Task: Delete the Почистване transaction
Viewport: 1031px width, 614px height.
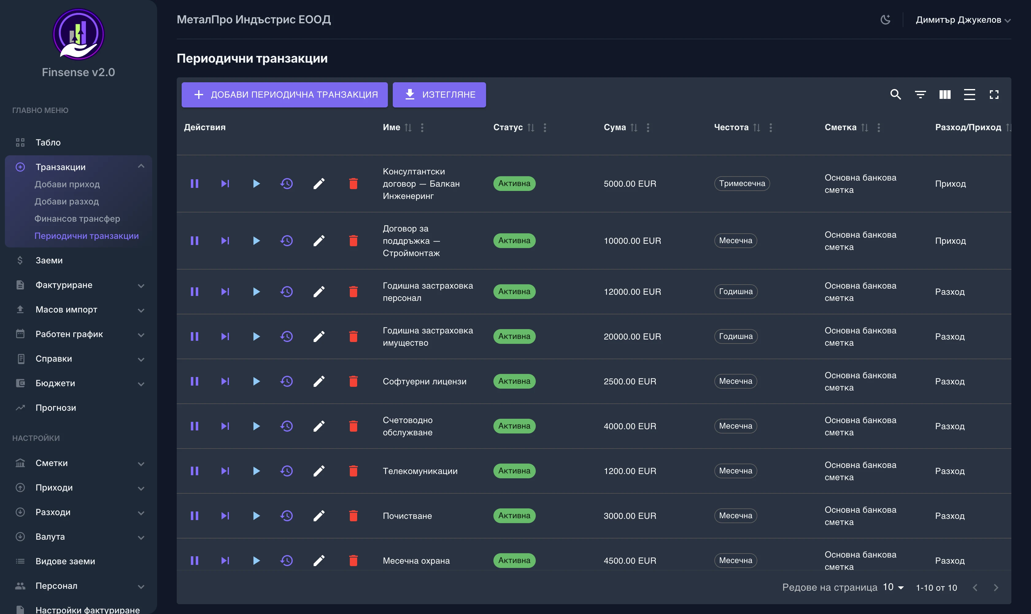Action: (353, 515)
